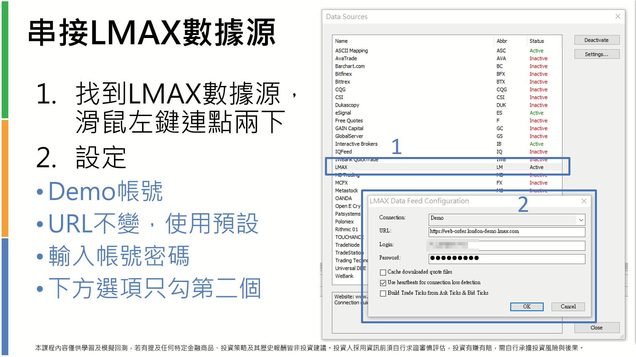The height and width of the screenshot is (357, 636).
Task: Open Settings... for data source
Action: [x=597, y=55]
